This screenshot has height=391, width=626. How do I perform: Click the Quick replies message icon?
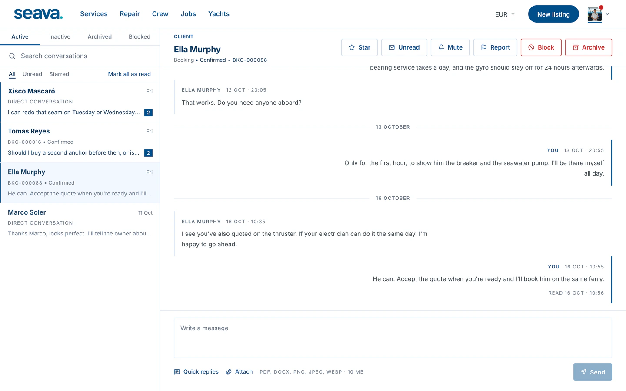coord(177,372)
